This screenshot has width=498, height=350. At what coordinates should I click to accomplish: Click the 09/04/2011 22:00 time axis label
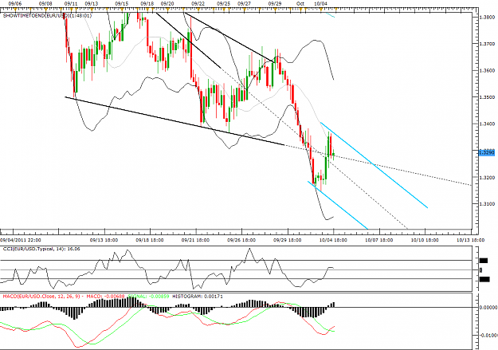tap(21, 240)
